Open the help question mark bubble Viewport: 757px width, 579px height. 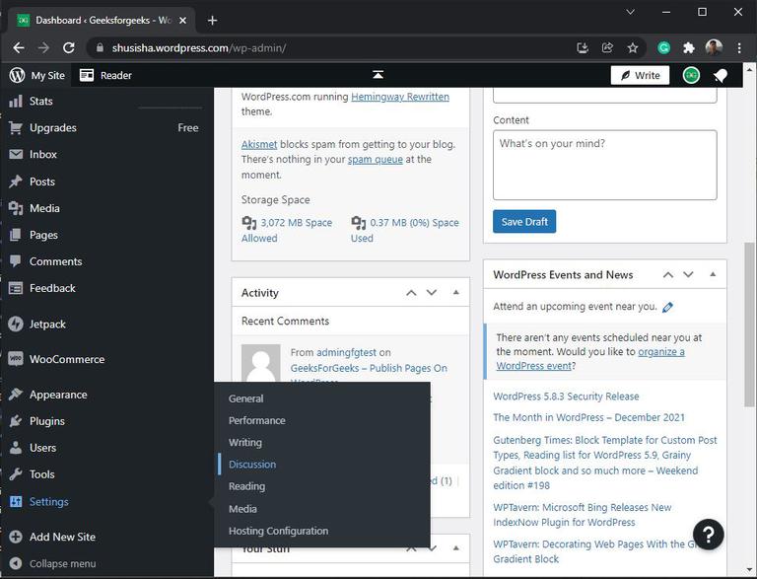tap(708, 534)
